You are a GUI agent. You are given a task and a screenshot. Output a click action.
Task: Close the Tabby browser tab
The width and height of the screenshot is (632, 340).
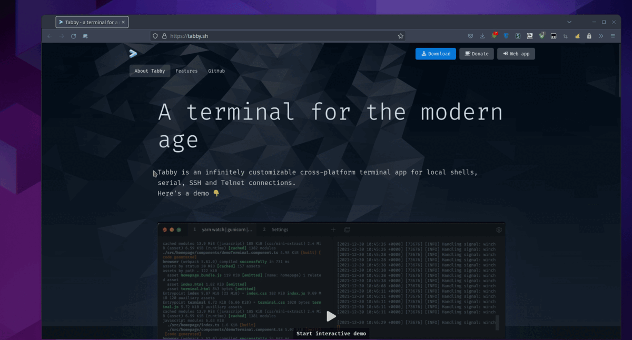(x=123, y=22)
